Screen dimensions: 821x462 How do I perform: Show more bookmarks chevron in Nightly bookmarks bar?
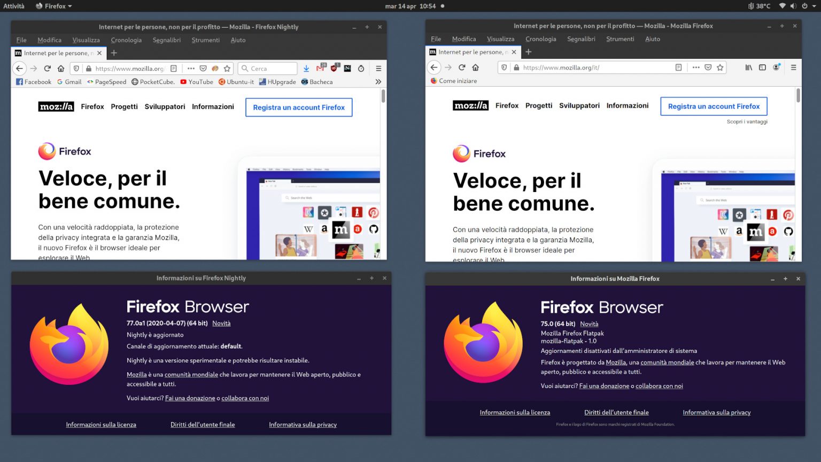[378, 82]
